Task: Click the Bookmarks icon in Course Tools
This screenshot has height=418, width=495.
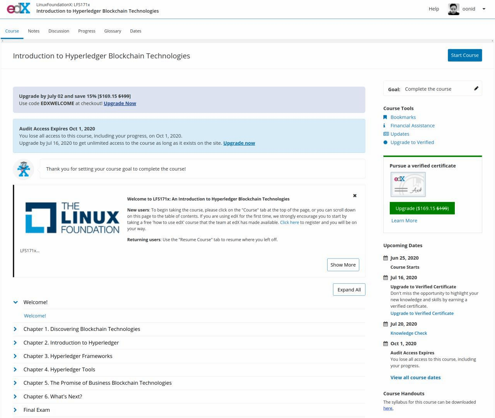Action: (385, 117)
